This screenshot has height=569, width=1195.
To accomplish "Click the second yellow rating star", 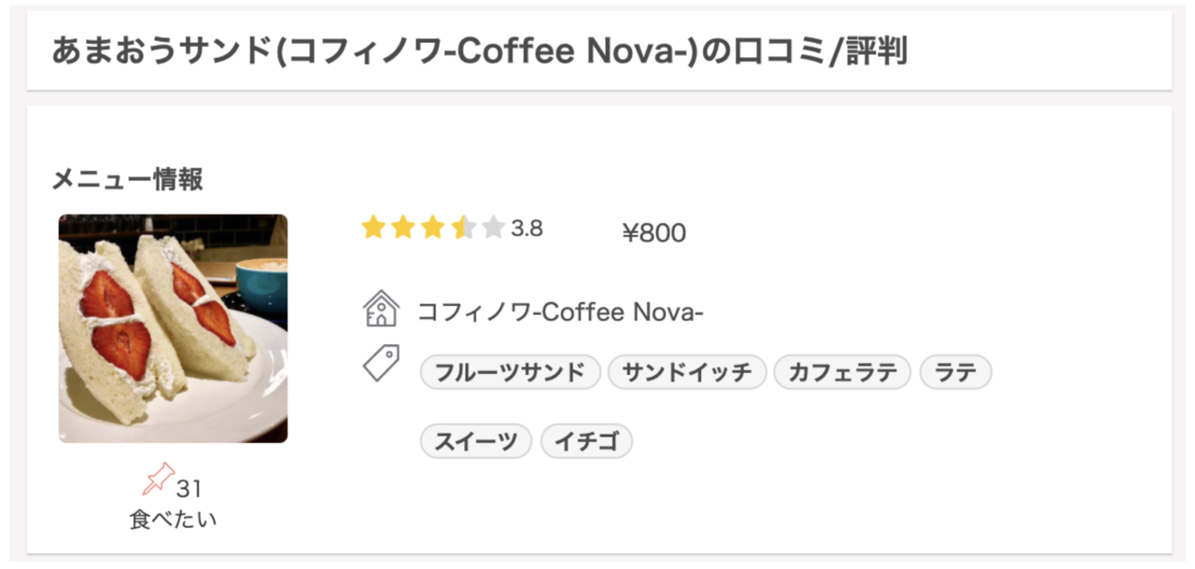I will 403,228.
